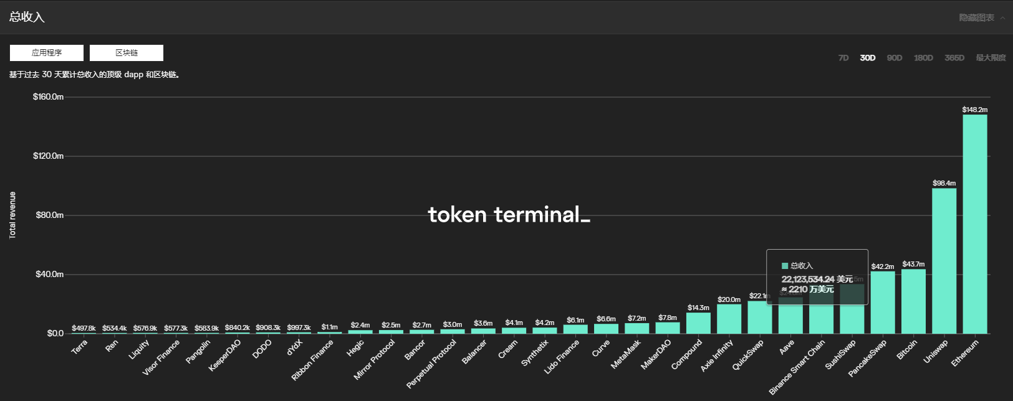Choose the 180D time range
The image size is (1013, 401).
point(923,58)
